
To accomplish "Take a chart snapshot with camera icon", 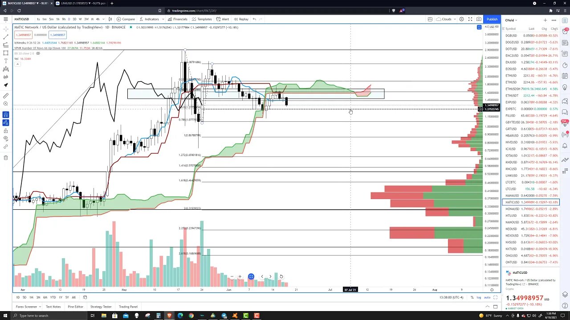I will [479, 19].
